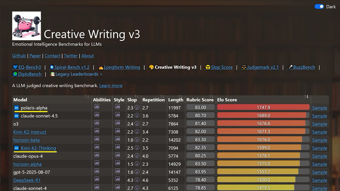Open Style chart for claude-opus-4
The image size is (340, 191).
pos(117,155)
